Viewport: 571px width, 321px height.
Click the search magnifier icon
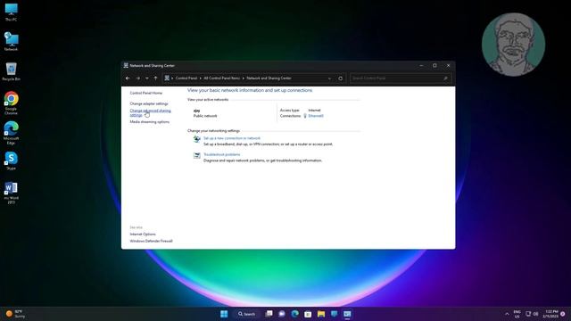click(445, 78)
